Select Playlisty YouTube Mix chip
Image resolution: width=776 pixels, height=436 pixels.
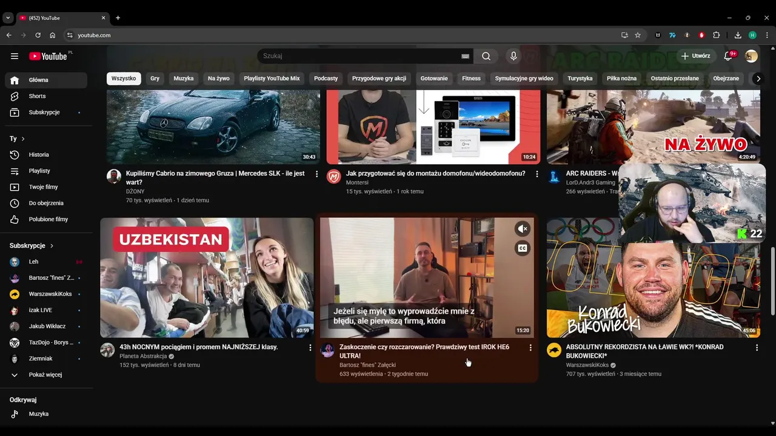272,78
